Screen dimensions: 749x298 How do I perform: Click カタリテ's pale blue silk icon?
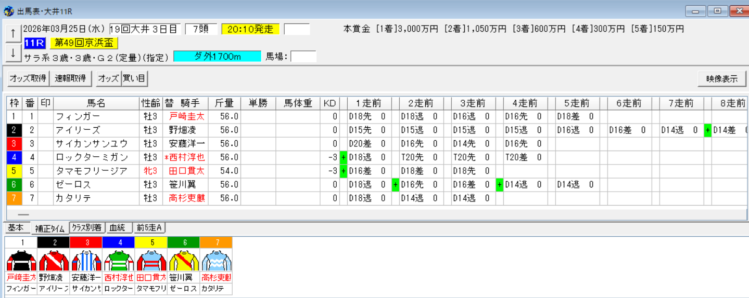(x=215, y=260)
